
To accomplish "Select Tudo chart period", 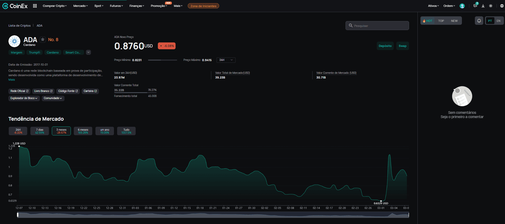I will [126, 131].
